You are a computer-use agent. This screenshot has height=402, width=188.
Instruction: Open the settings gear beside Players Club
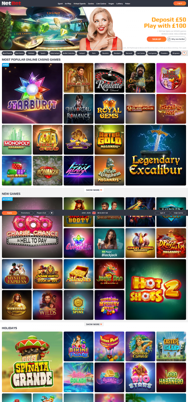pos(52,213)
